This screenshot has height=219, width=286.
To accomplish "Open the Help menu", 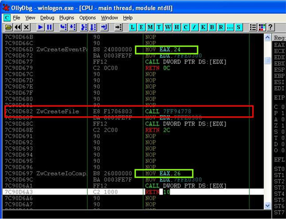I will 128,18.
